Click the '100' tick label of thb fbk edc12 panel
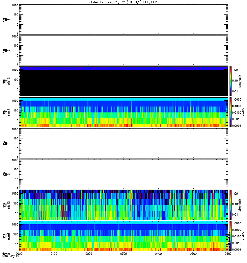247x263 pixels. click(x=16, y=80)
